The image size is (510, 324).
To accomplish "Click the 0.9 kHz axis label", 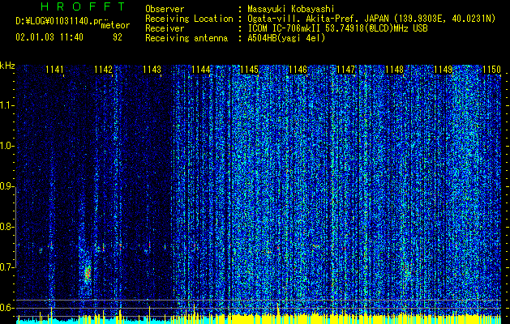I will tap(7, 186).
